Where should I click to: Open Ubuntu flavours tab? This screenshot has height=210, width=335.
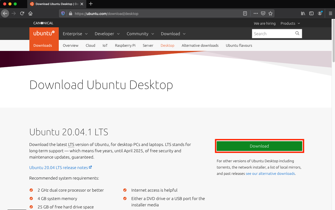click(239, 45)
